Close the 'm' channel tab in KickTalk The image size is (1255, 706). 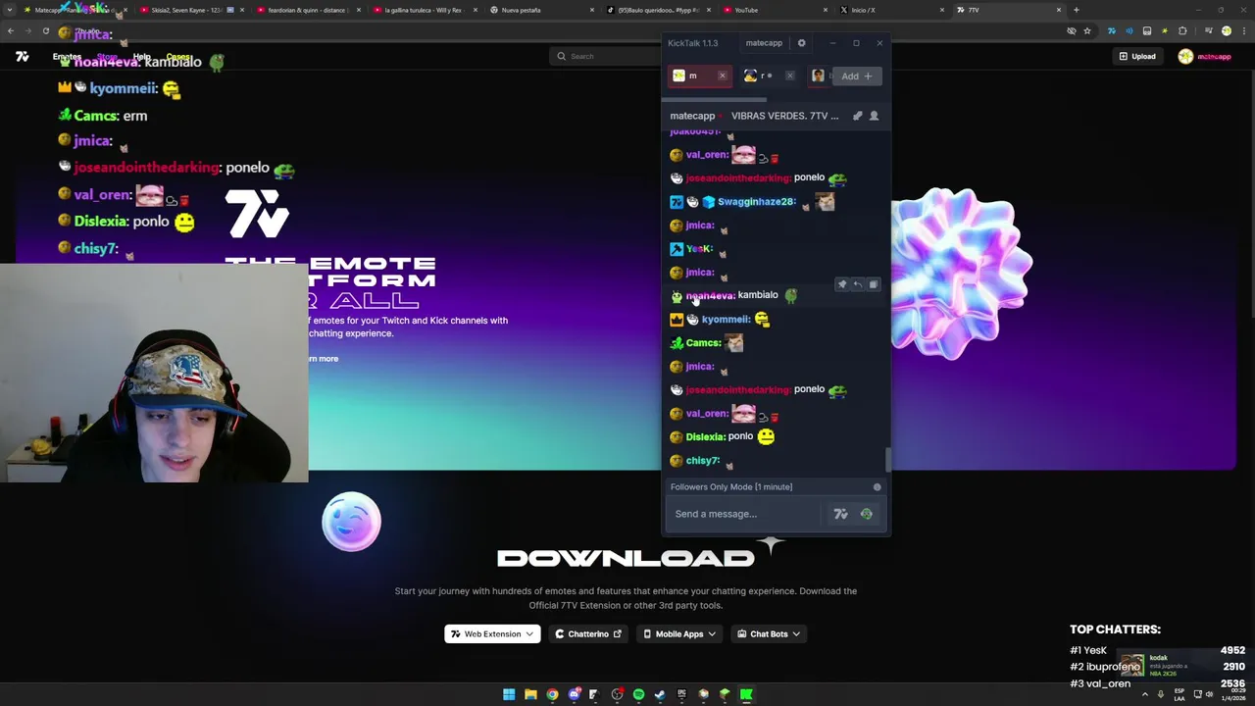tap(722, 76)
